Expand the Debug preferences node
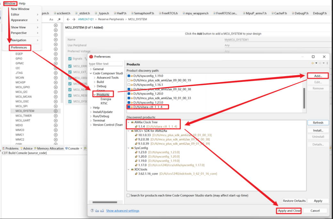 coord(95,86)
